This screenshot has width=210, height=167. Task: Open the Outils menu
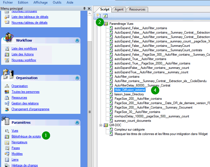[x=57, y=2]
